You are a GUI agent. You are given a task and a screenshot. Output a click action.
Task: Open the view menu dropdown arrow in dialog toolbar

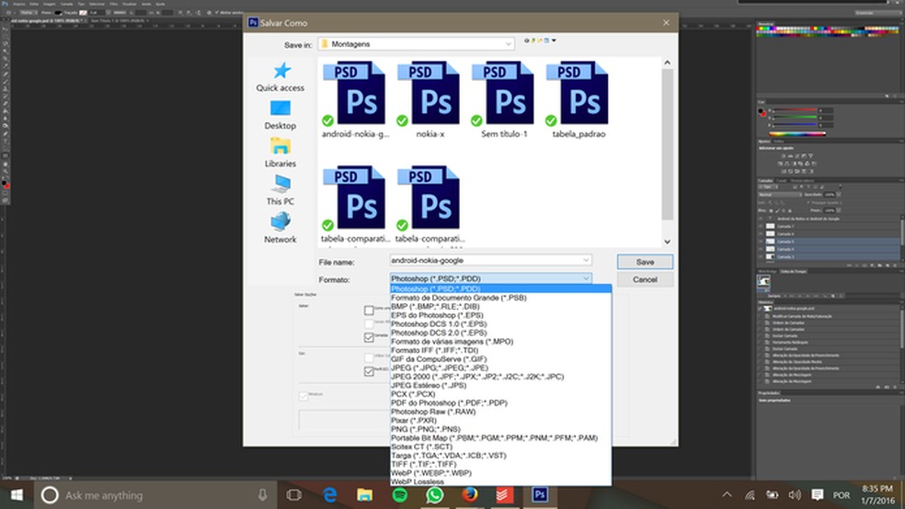554,41
